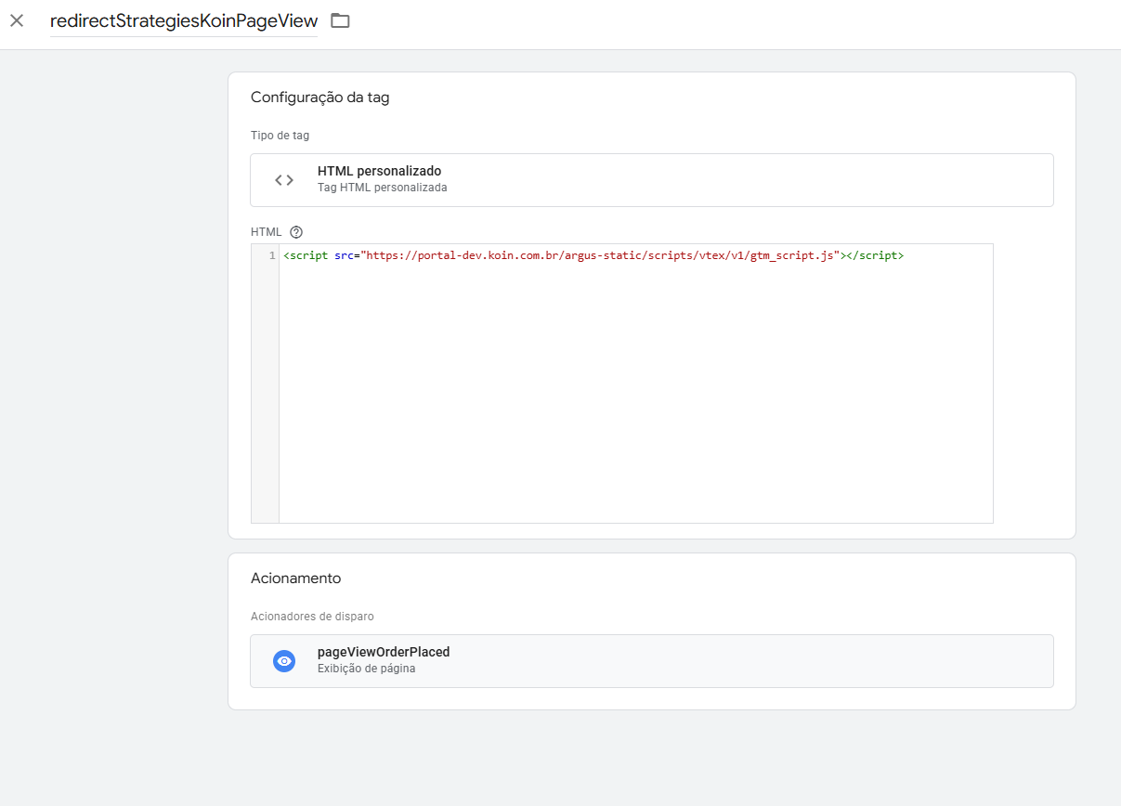Click the folder icon beside the tag name
1121x806 pixels.
[340, 20]
